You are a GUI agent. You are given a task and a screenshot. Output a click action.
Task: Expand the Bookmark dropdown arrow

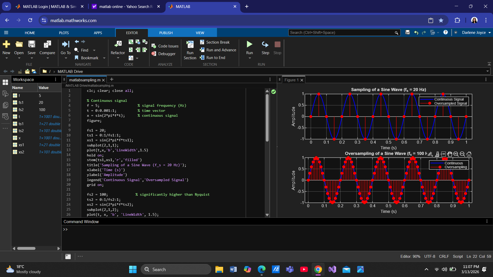(x=104, y=58)
